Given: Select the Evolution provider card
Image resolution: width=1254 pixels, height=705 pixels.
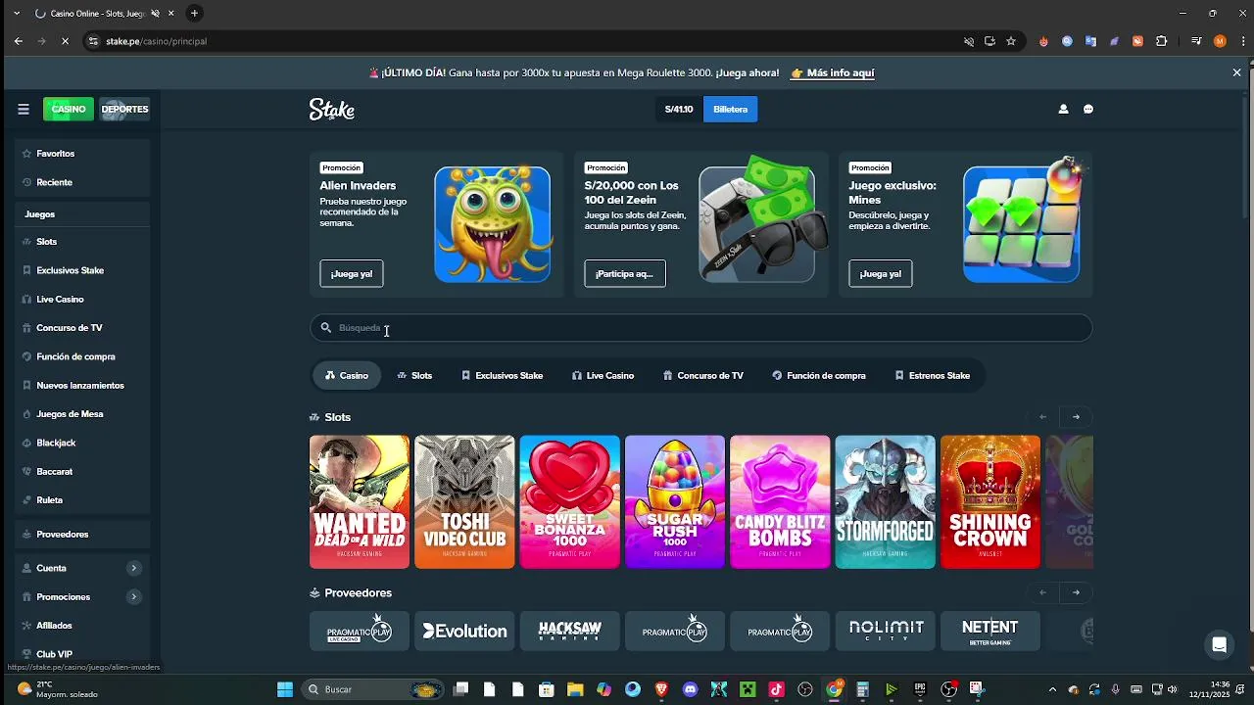Looking at the screenshot, I should [x=464, y=631].
